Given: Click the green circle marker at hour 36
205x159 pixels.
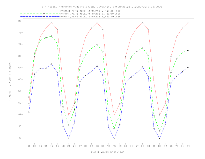Looking at the screenshot, I should [97, 45].
